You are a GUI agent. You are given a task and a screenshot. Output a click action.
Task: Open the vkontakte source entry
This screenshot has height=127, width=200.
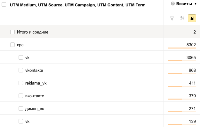(x=34, y=70)
